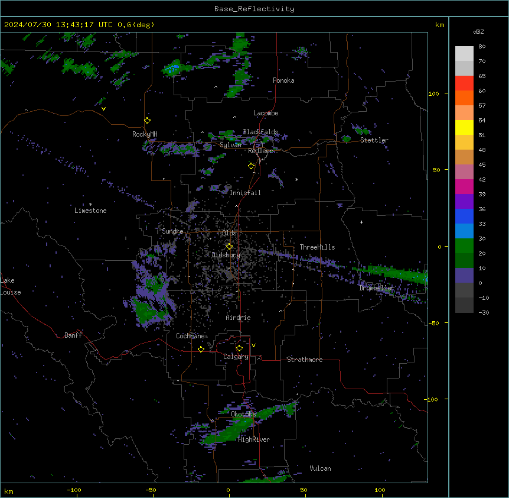509x498 pixels.
Task: Click the -100 tick on right axis
Action: coord(432,399)
